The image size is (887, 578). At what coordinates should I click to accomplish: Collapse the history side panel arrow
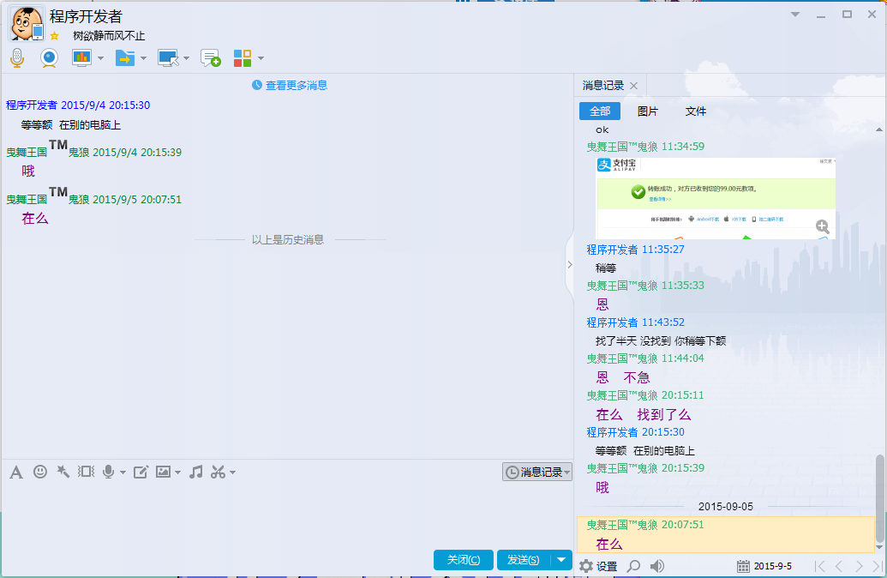(570, 264)
